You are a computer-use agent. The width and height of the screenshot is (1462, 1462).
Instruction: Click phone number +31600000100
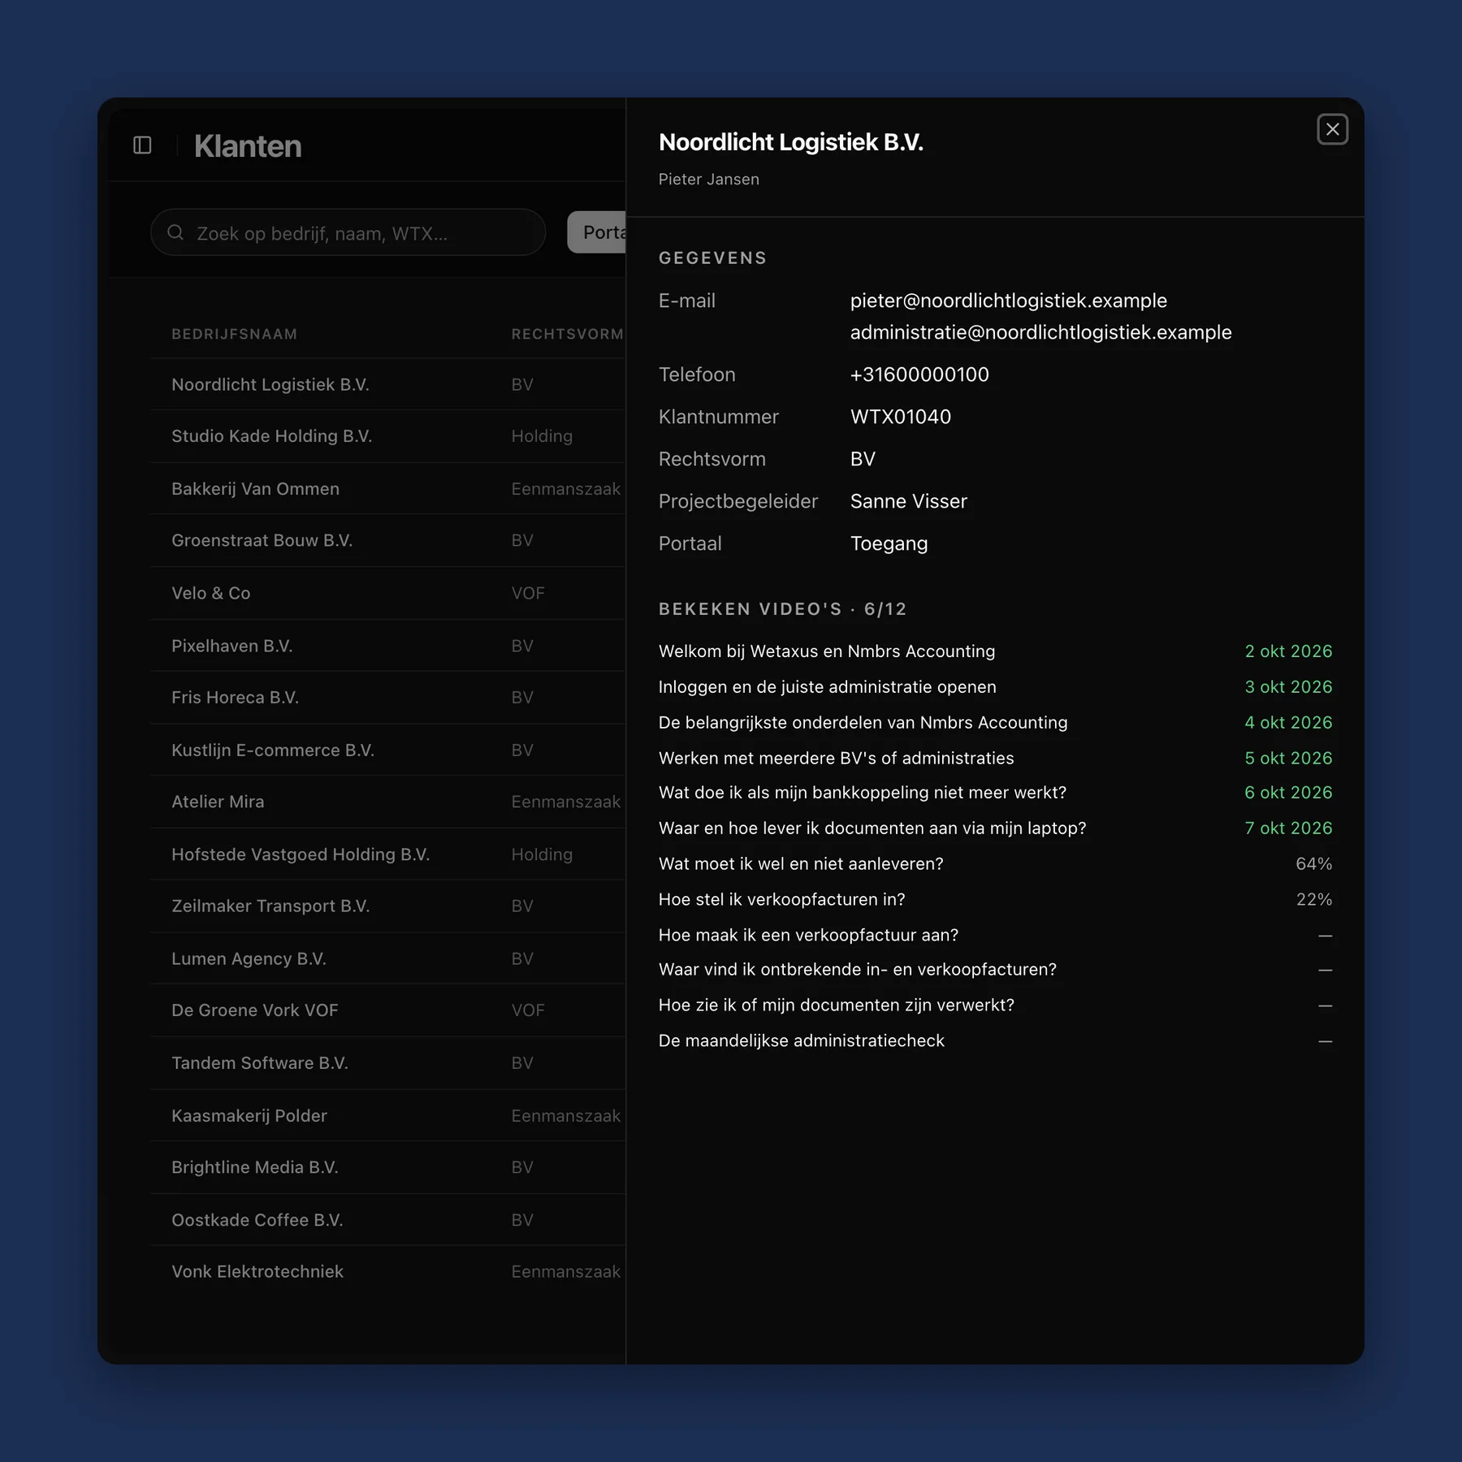click(x=919, y=374)
